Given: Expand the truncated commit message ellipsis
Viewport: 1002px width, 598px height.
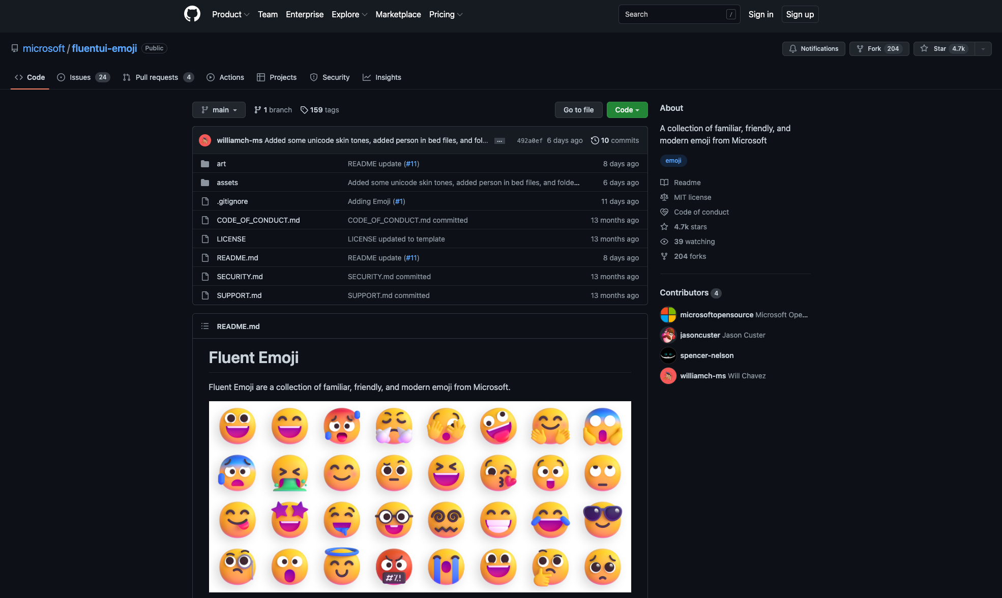Looking at the screenshot, I should (499, 141).
